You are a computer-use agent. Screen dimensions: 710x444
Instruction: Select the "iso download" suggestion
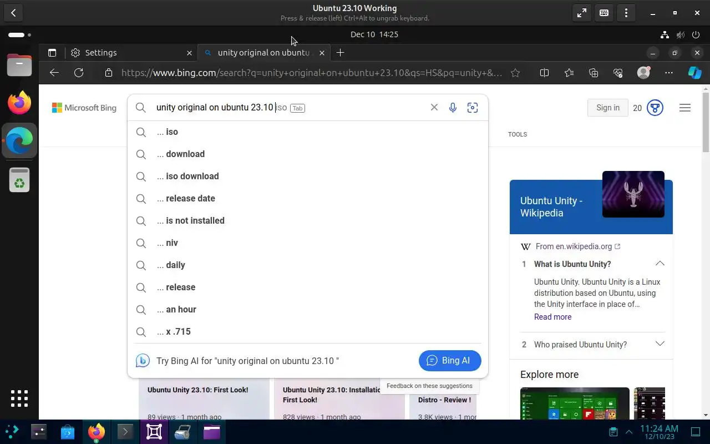point(308,176)
